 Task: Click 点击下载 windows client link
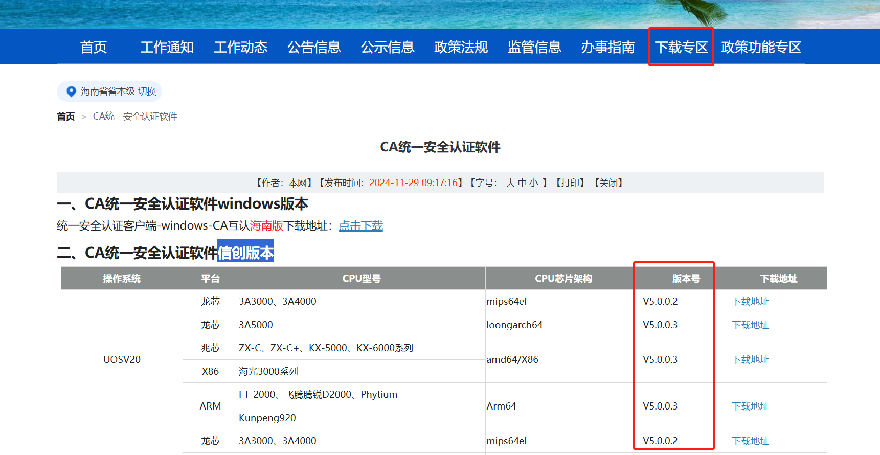coord(360,226)
